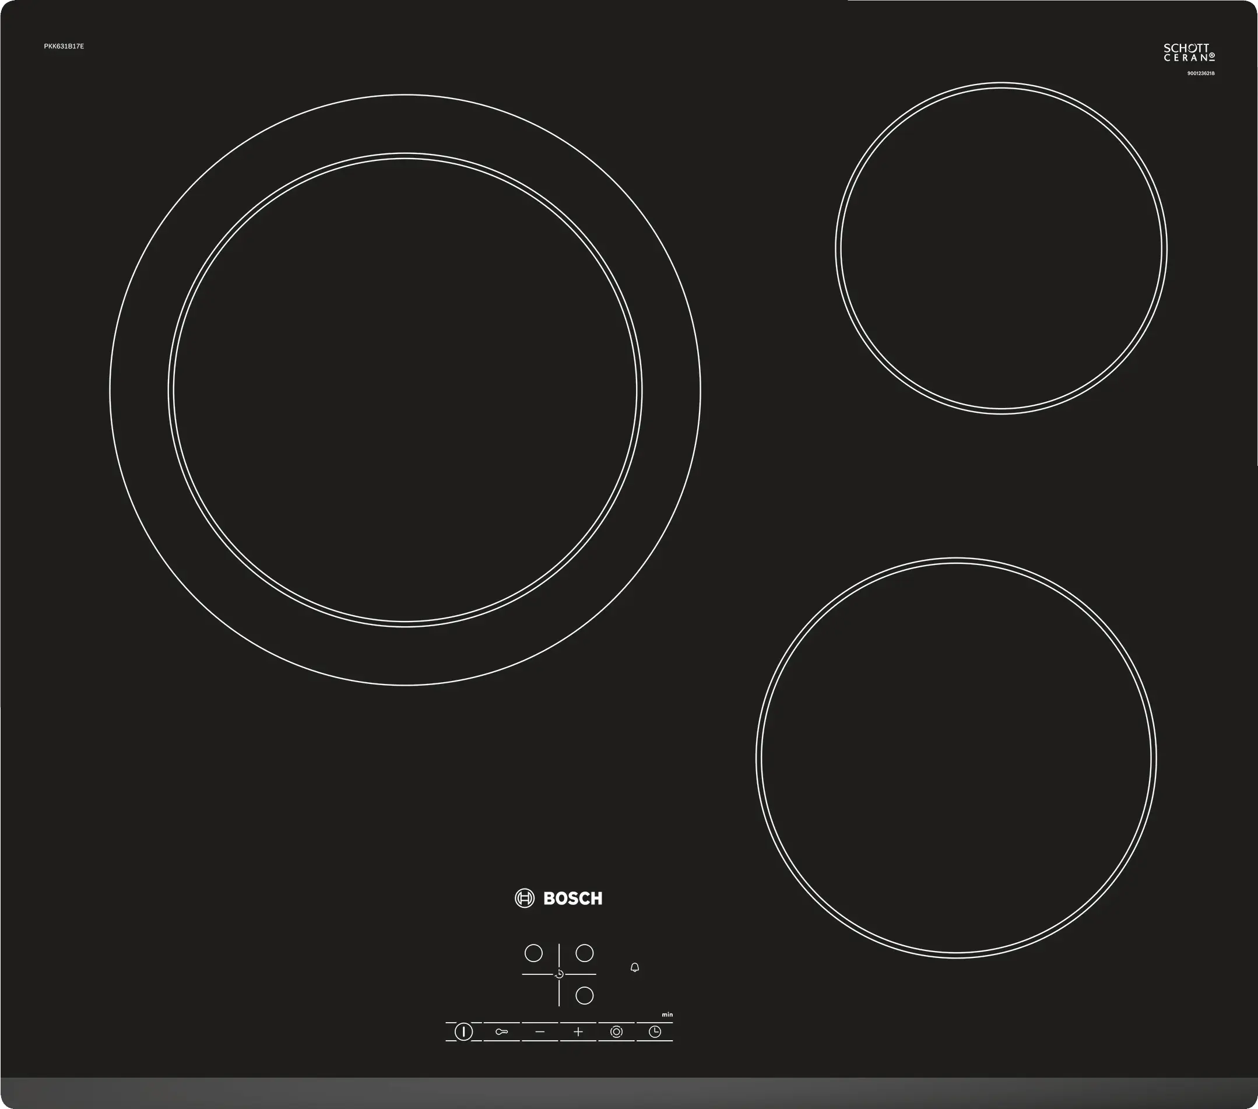Image resolution: width=1258 pixels, height=1109 pixels.
Task: Click the PKK631B17E model number label
Action: [64, 46]
